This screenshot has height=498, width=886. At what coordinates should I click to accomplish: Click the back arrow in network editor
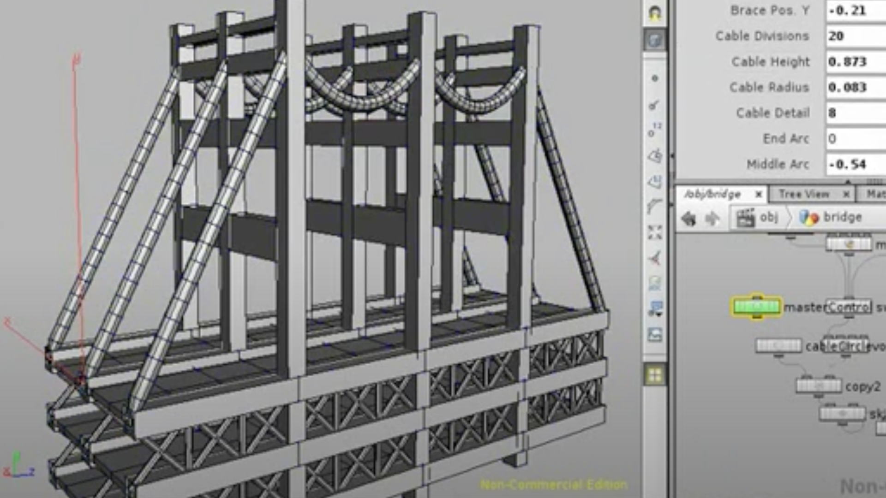pos(688,218)
